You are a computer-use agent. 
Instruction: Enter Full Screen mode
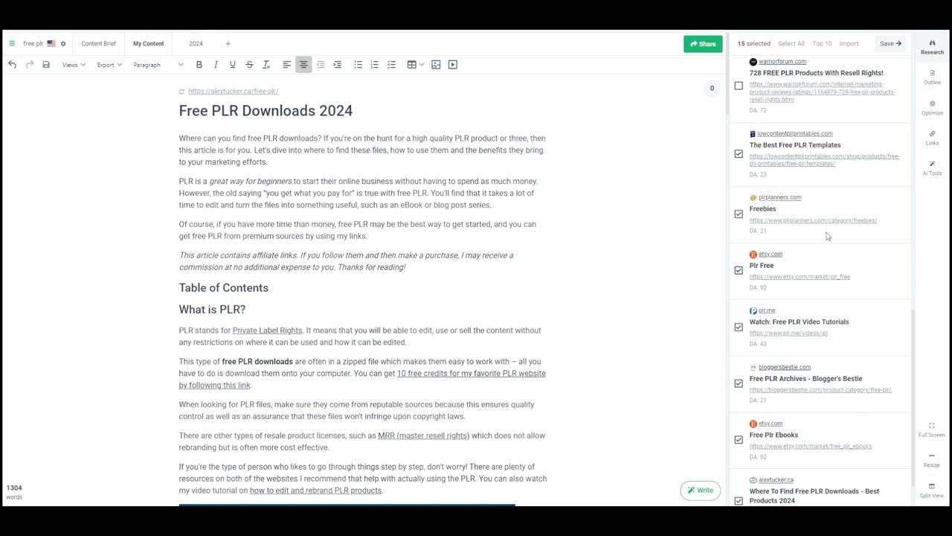932,430
